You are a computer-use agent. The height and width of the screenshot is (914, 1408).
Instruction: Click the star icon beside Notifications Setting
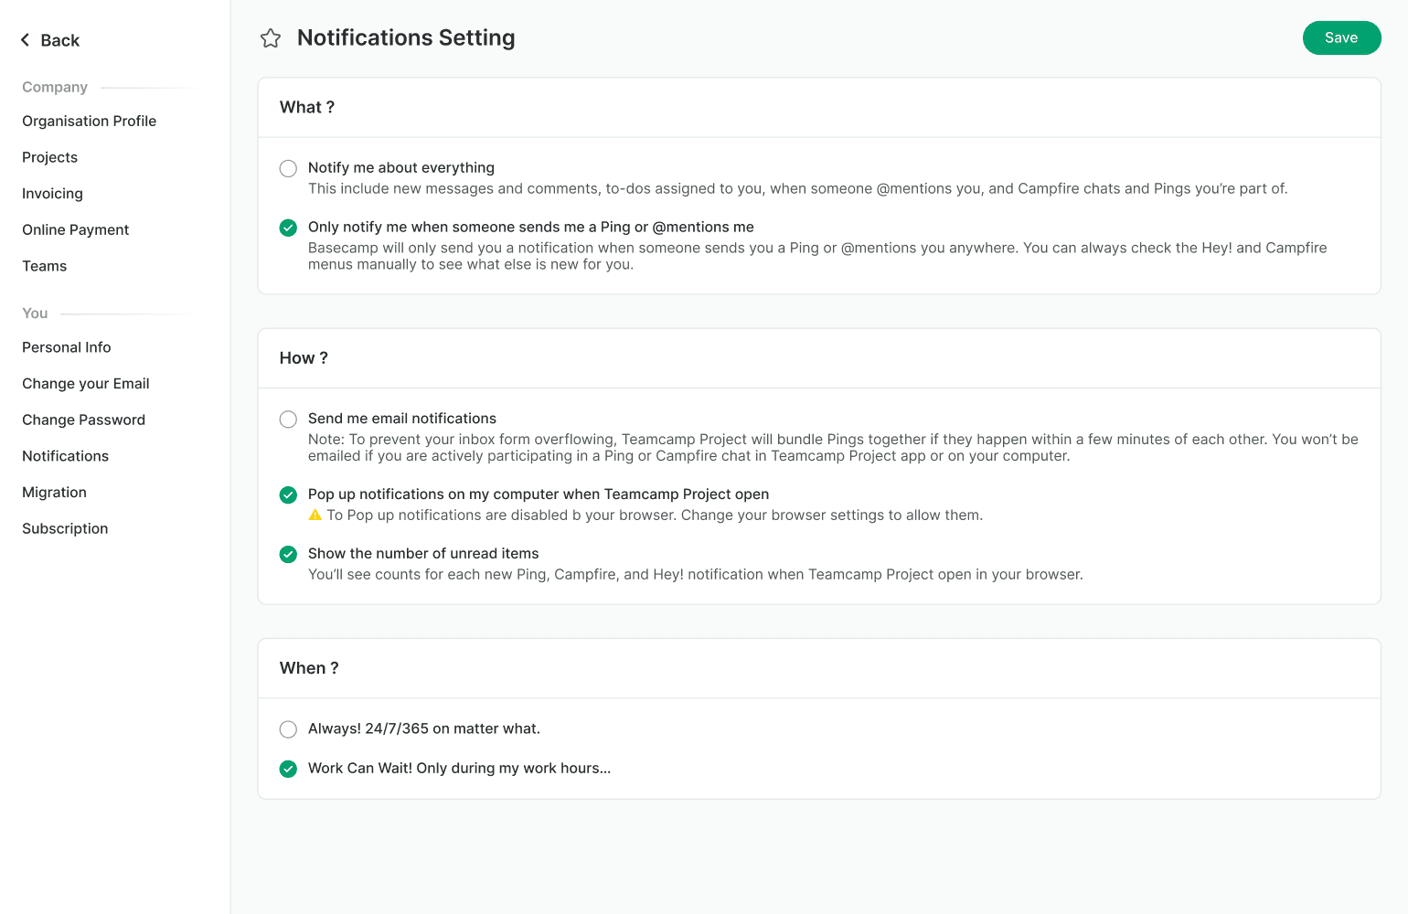[271, 38]
